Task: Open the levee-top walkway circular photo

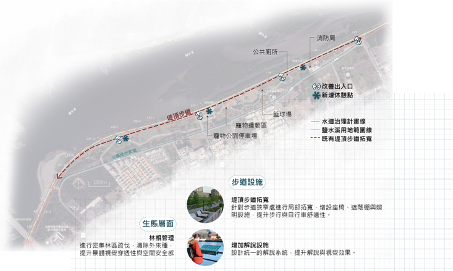Action: pyautogui.click(x=205, y=204)
